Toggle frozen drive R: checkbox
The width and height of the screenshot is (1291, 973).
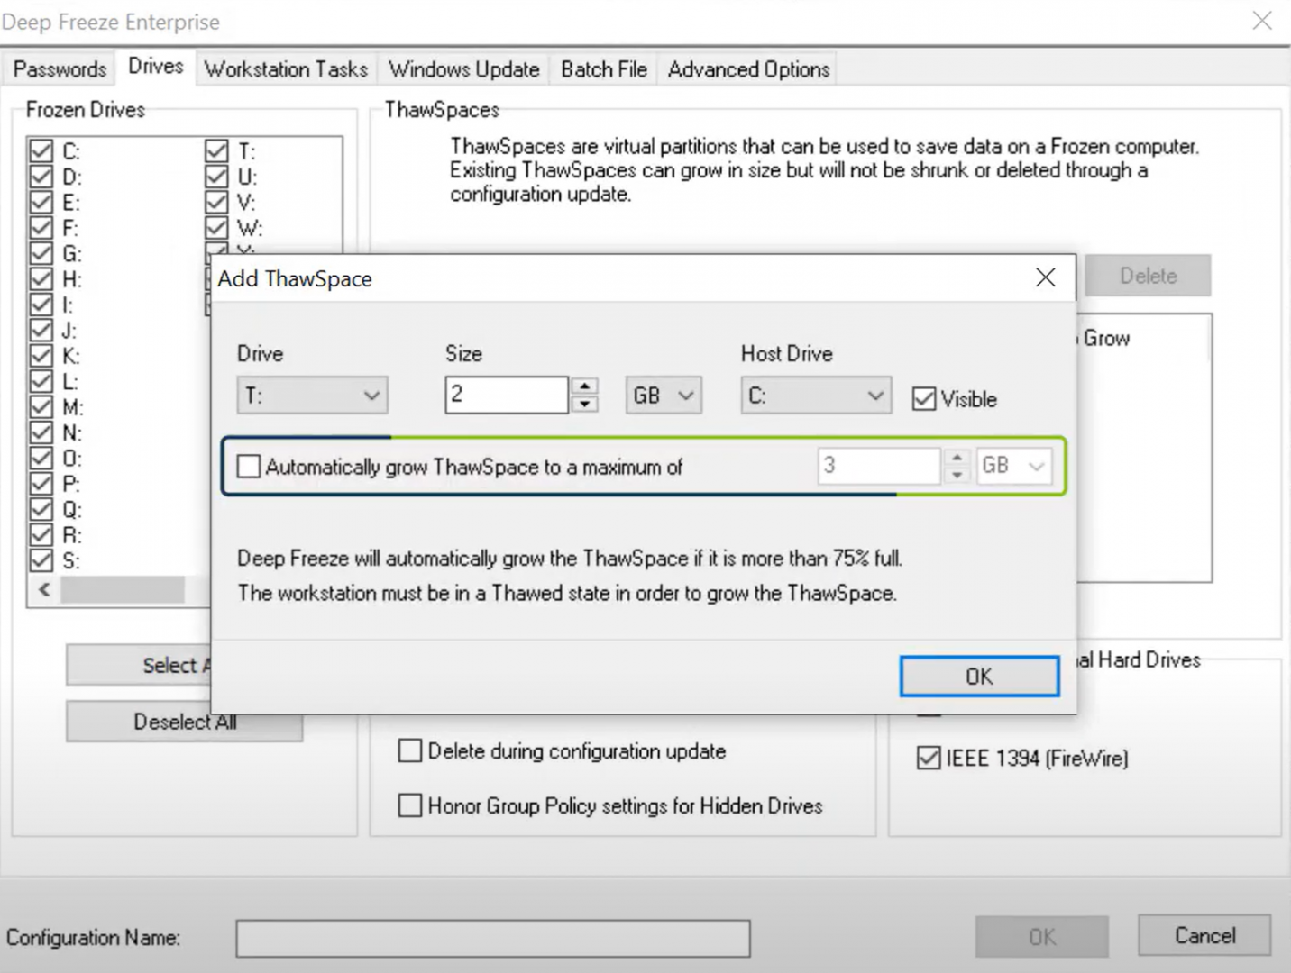tap(41, 534)
